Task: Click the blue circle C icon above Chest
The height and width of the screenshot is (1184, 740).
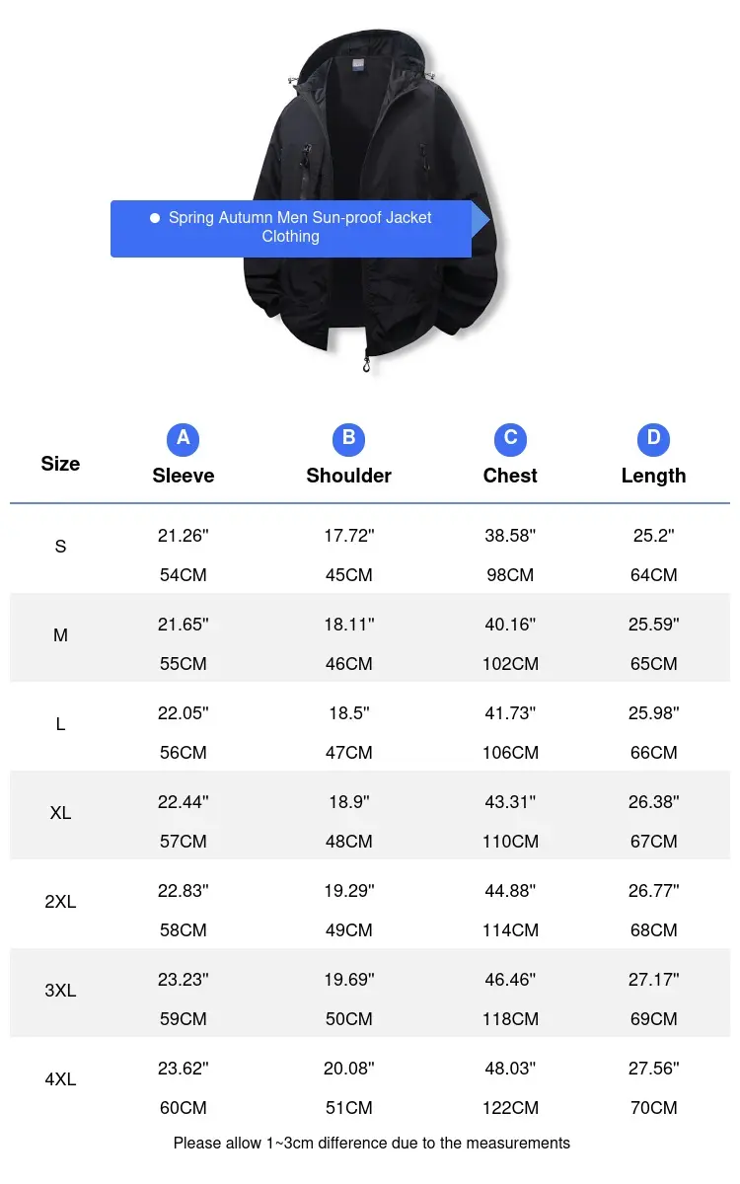Action: [x=510, y=438]
